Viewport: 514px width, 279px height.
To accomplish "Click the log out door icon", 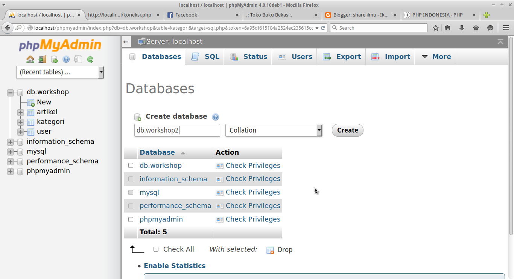I will click(x=43, y=59).
